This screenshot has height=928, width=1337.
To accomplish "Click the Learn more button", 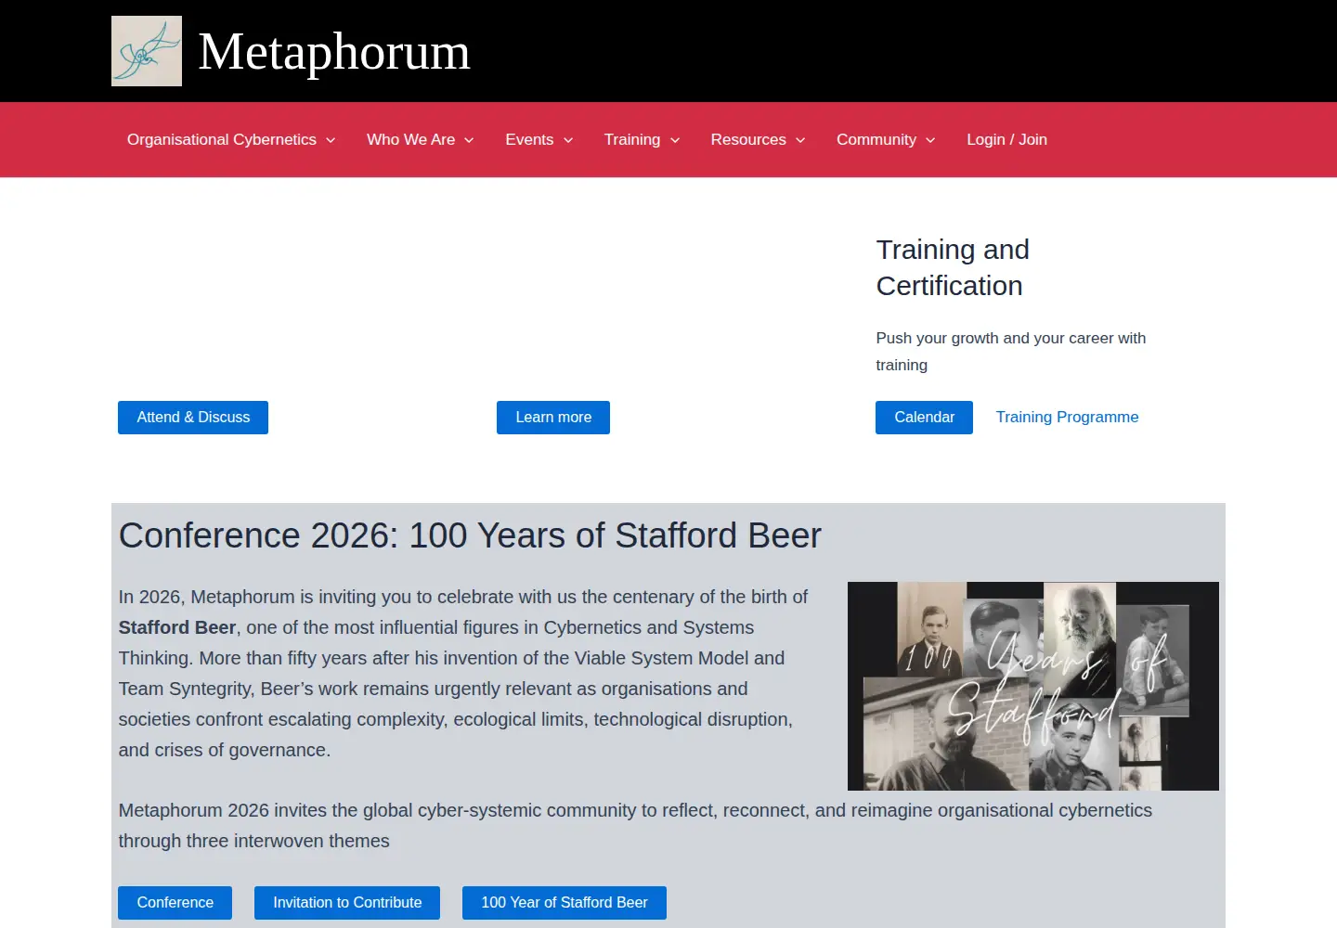I will 553,418.
